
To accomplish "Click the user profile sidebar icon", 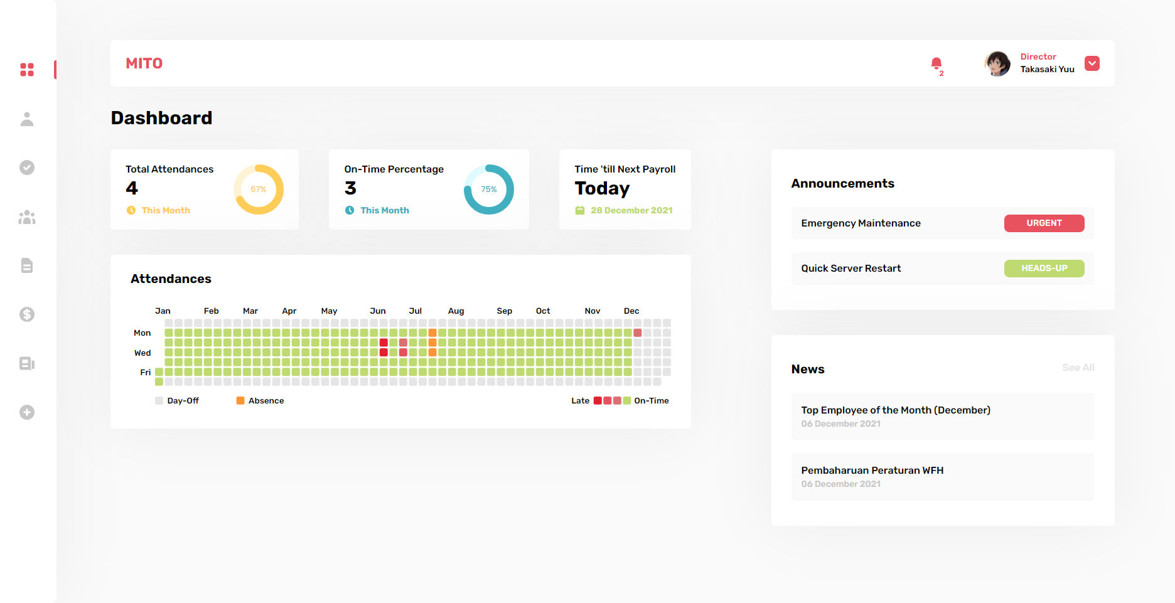I will point(27,119).
